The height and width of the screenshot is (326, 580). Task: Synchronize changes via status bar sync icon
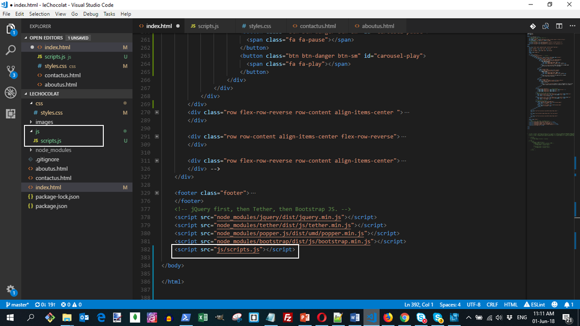(x=45, y=305)
